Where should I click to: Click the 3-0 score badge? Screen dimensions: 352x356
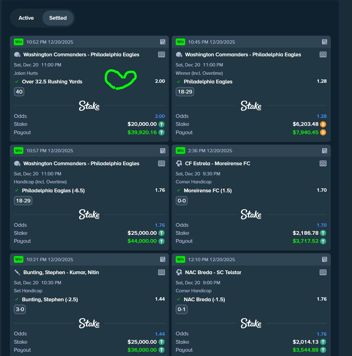(20, 310)
